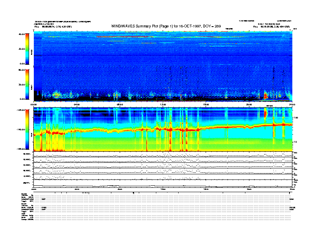Click 04:00 tick label on bottom time axis
This screenshot has width=315, height=243.
pyautogui.click(x=77, y=189)
